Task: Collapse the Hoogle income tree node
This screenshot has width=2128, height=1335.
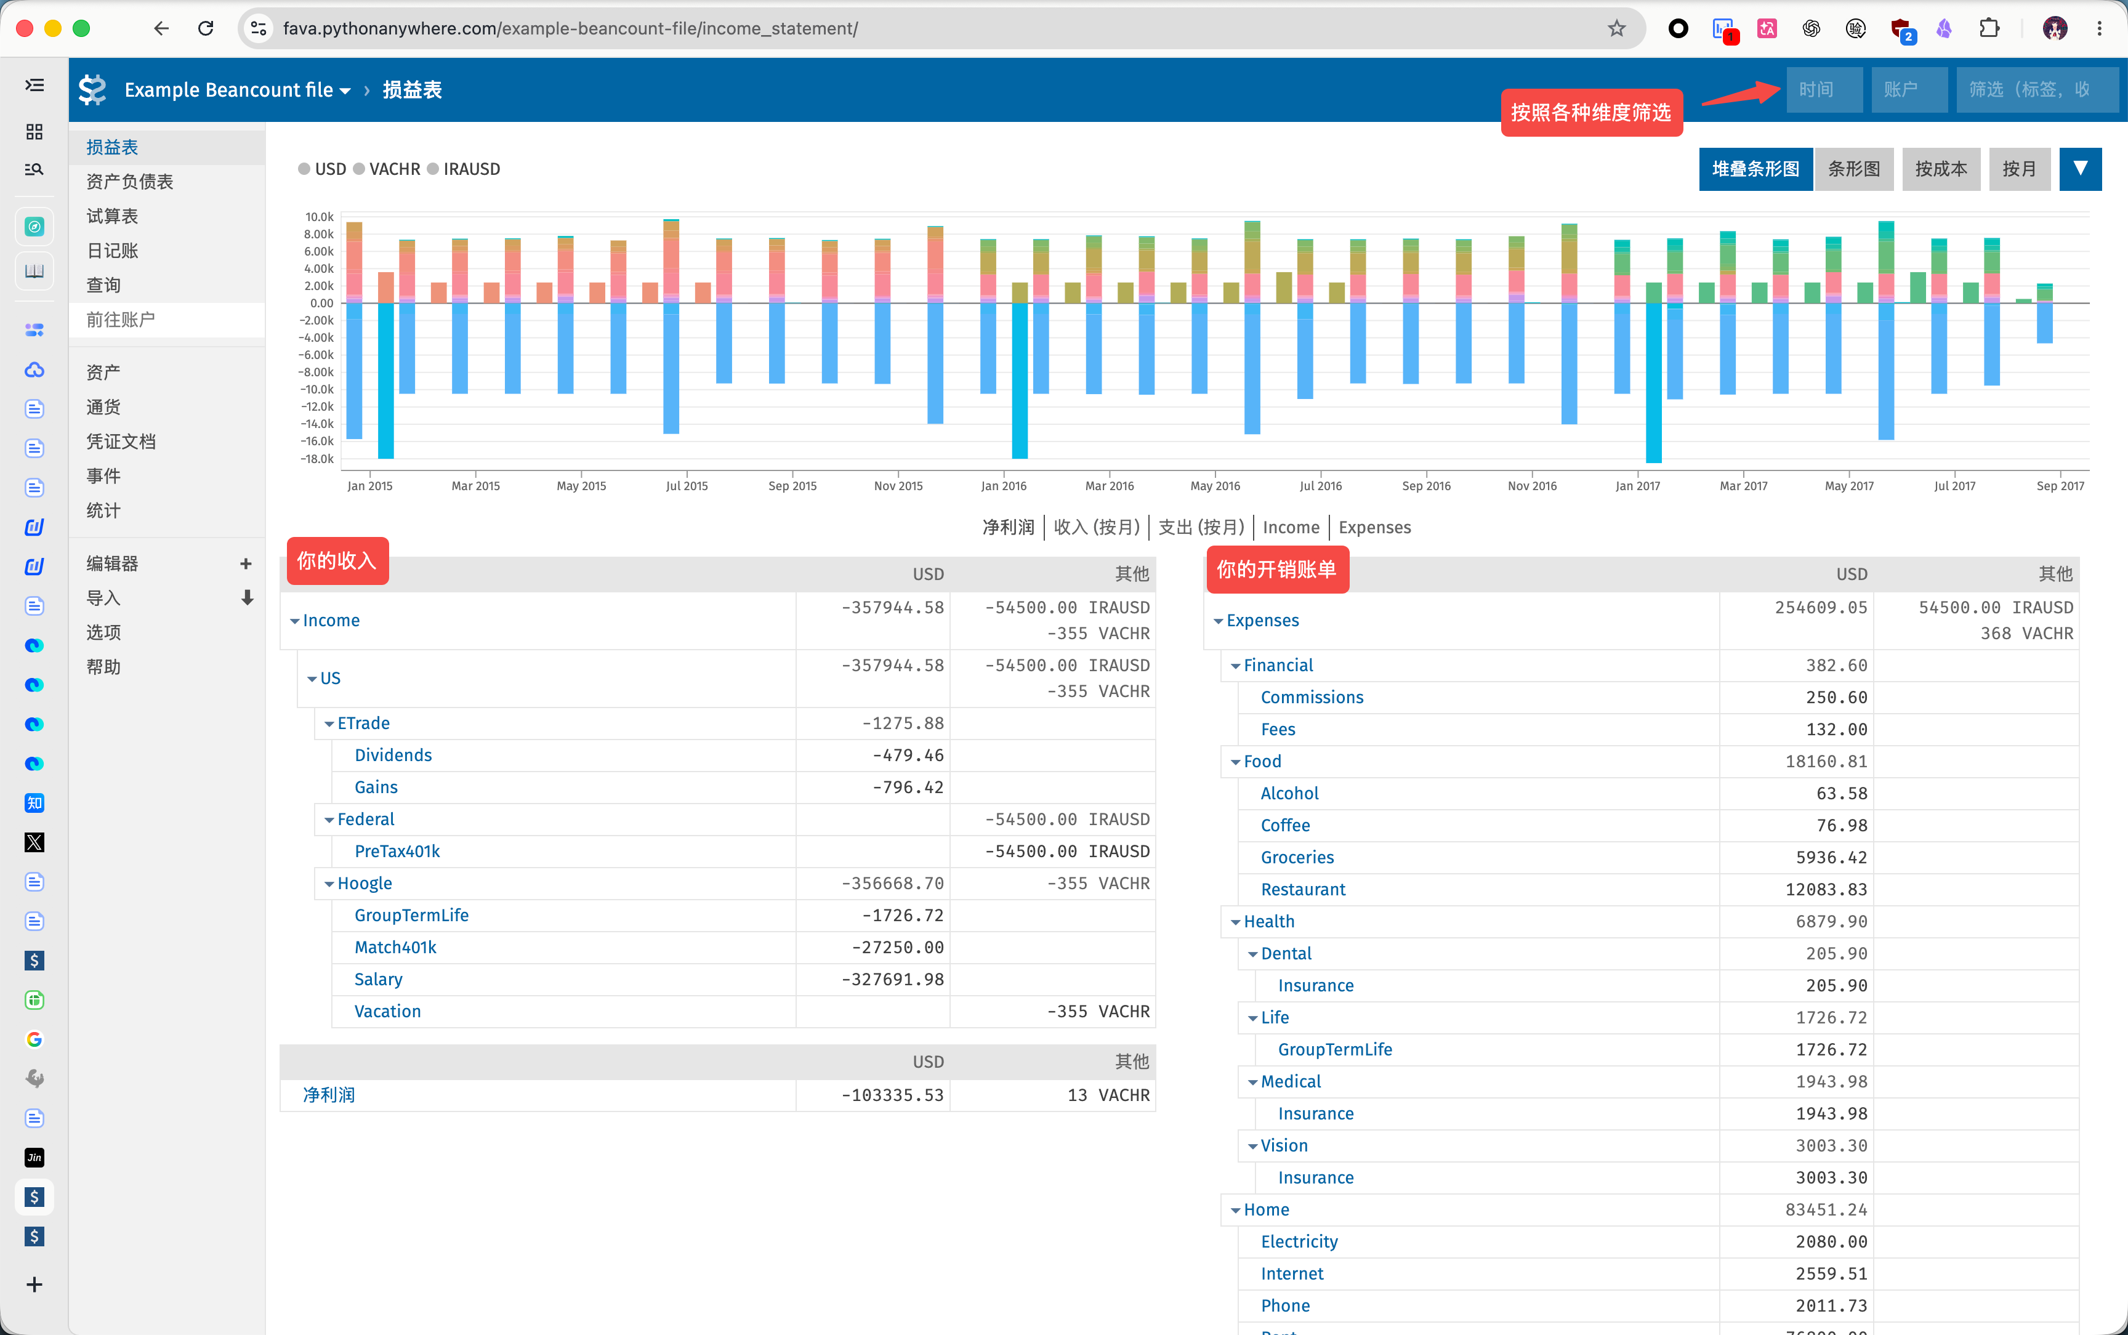Action: [x=328, y=884]
